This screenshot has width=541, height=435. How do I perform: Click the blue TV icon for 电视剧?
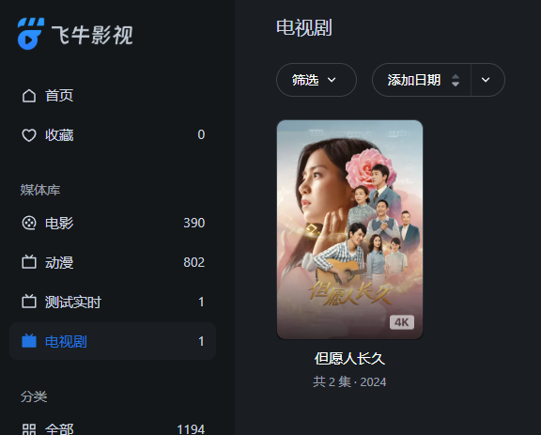click(x=29, y=341)
